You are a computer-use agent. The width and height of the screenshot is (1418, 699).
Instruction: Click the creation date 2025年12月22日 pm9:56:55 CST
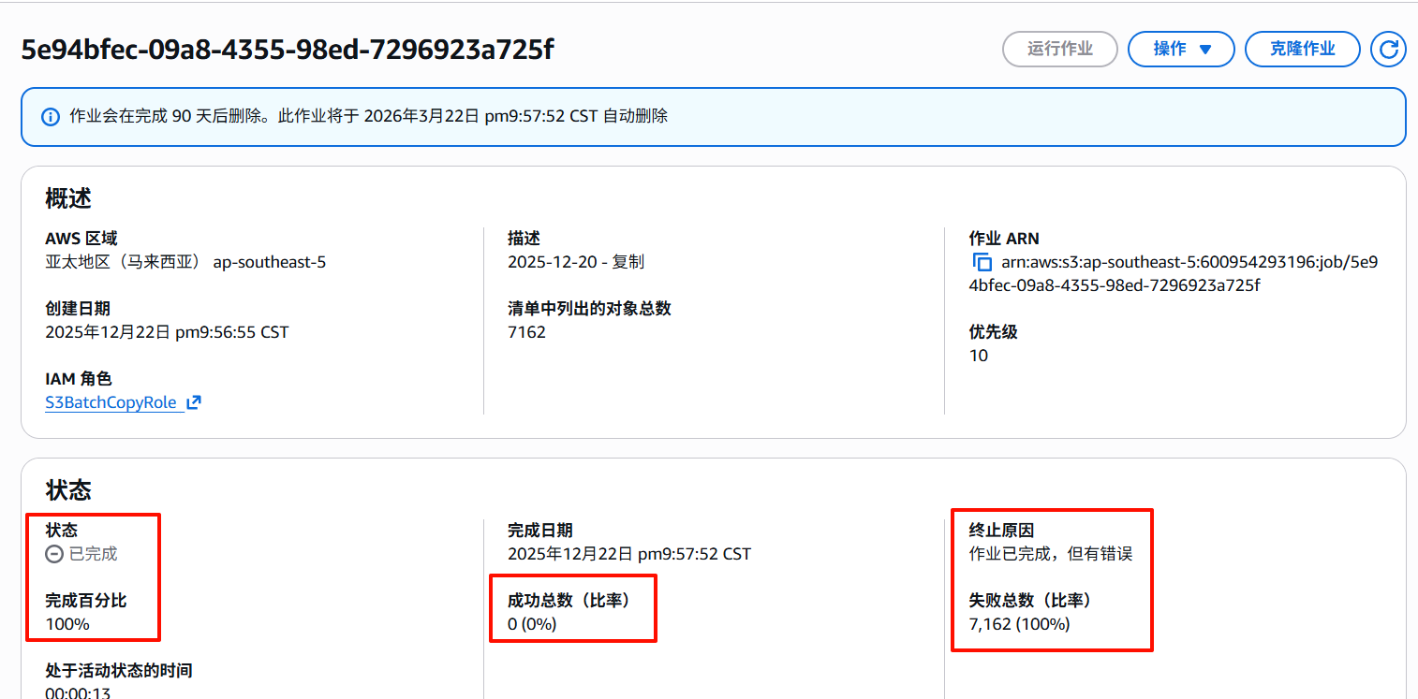[x=167, y=332]
